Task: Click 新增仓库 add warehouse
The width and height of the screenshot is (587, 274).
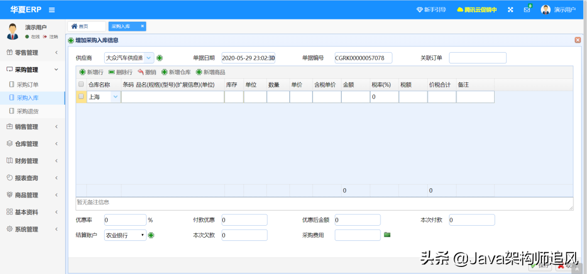Action: pyautogui.click(x=176, y=72)
